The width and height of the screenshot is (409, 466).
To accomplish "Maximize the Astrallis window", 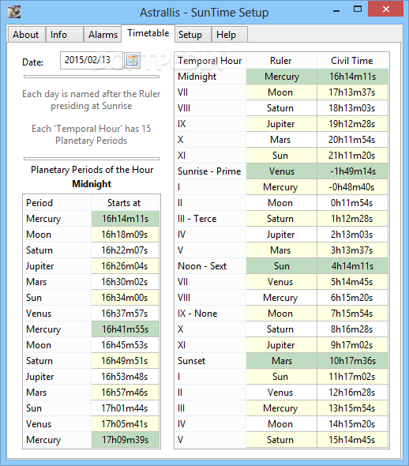I will [x=358, y=9].
